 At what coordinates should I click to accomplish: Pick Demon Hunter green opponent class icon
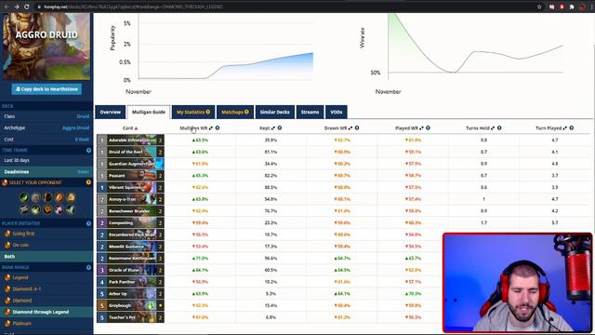(24, 197)
